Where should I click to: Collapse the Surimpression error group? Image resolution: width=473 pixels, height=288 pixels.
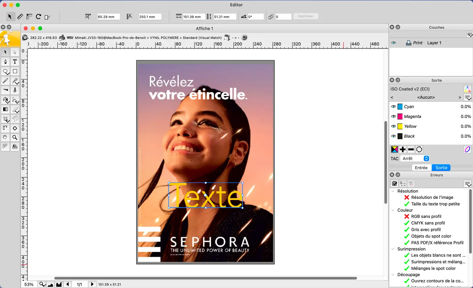pyautogui.click(x=393, y=249)
